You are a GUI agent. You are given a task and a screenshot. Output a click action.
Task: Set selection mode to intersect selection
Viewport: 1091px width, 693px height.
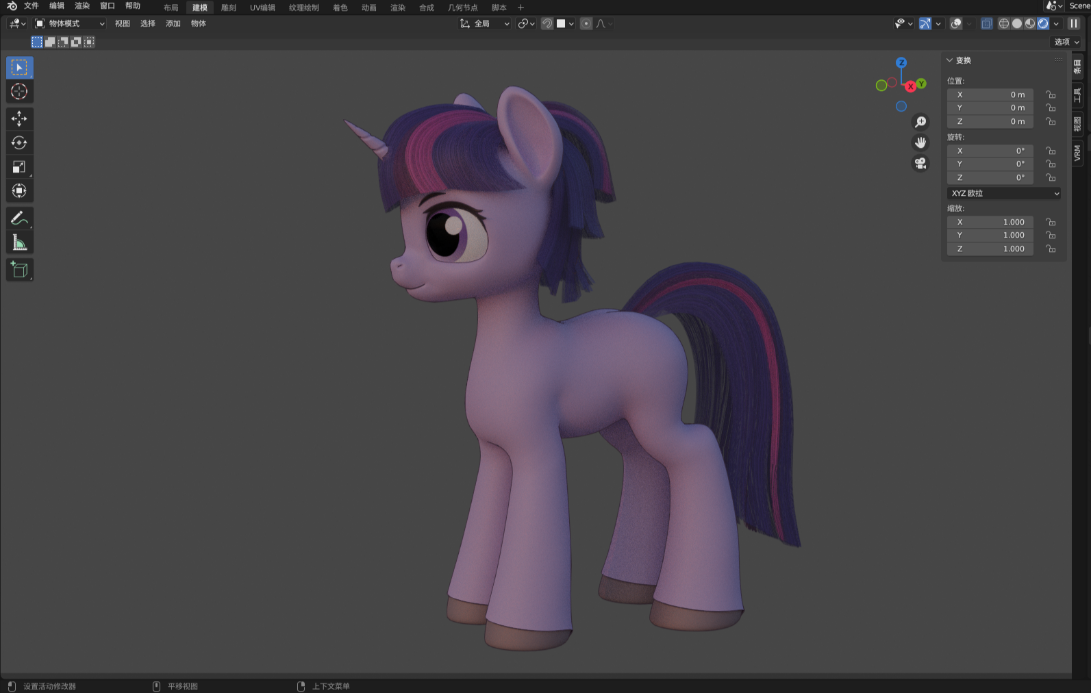(x=89, y=42)
